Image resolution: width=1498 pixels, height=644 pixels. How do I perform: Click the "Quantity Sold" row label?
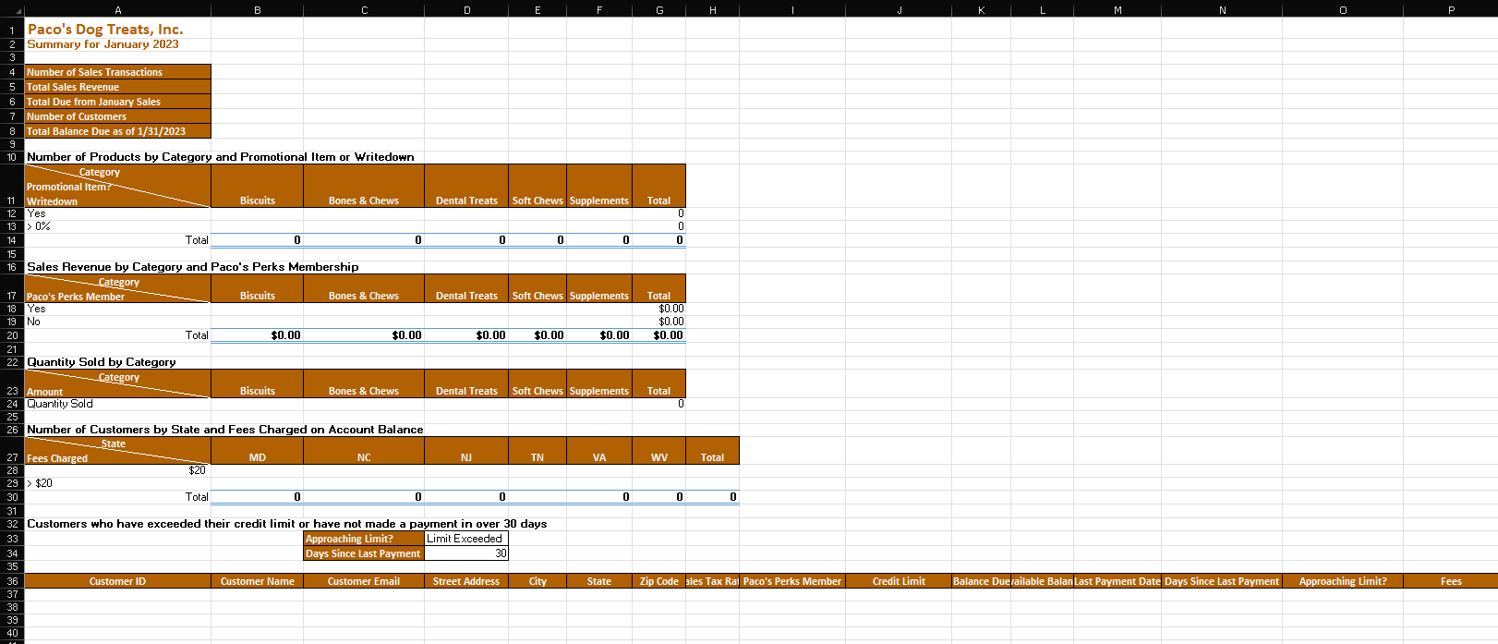[117, 404]
